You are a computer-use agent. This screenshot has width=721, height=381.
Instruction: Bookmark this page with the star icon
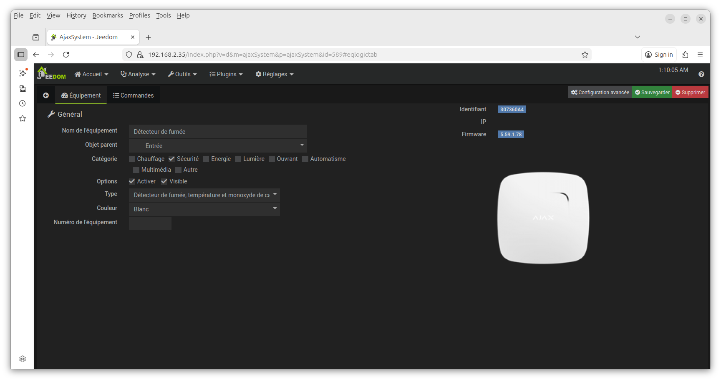tap(585, 55)
